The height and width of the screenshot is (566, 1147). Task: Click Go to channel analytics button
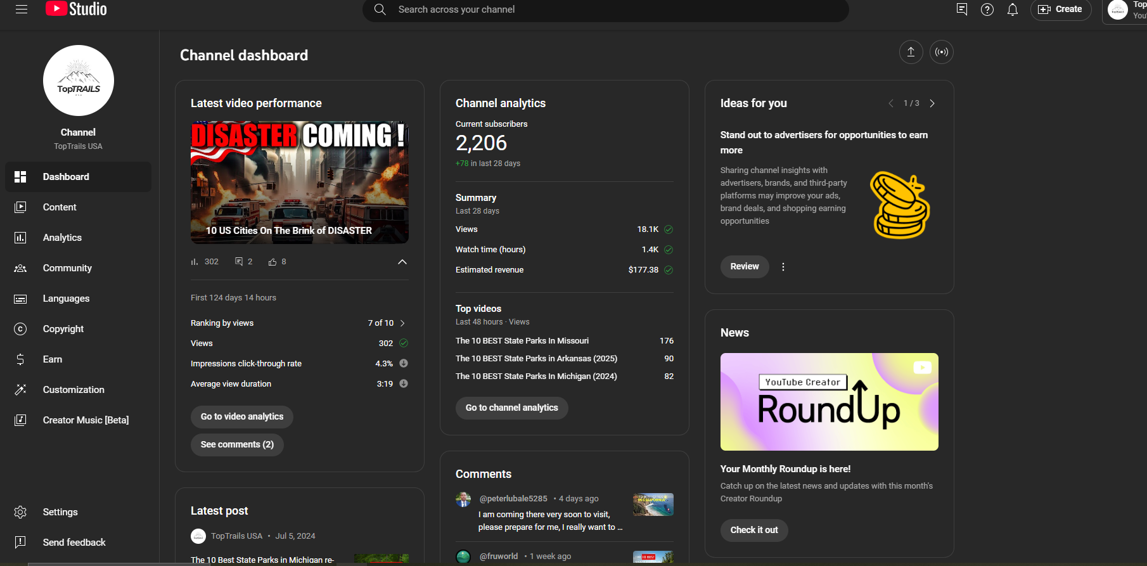512,408
